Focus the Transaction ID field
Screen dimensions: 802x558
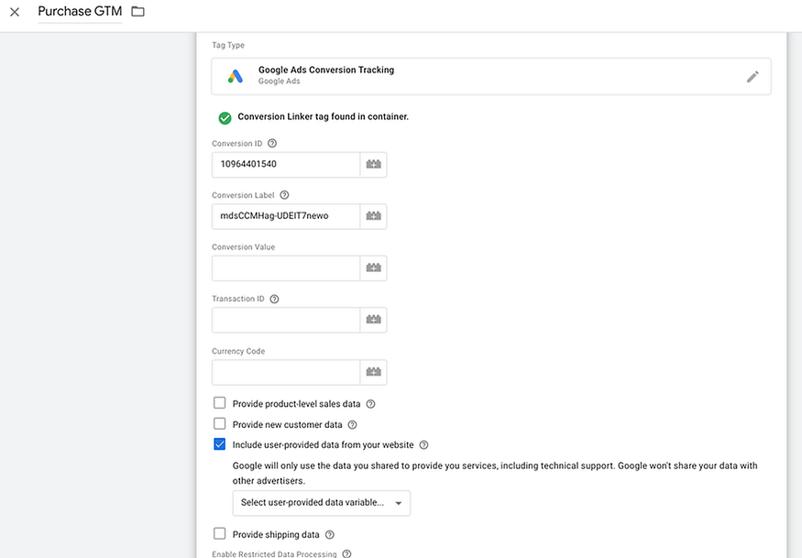tap(286, 320)
